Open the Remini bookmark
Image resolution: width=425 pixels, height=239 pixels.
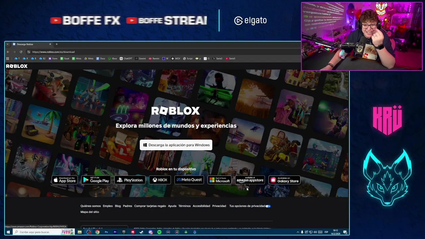click(x=154, y=58)
